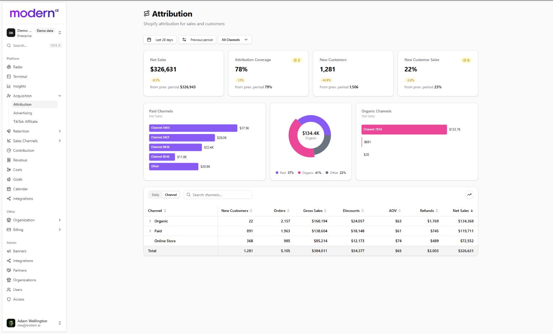Open the Banners megaphone icon
Image resolution: width=553 pixels, height=334 pixels.
pos(9,251)
